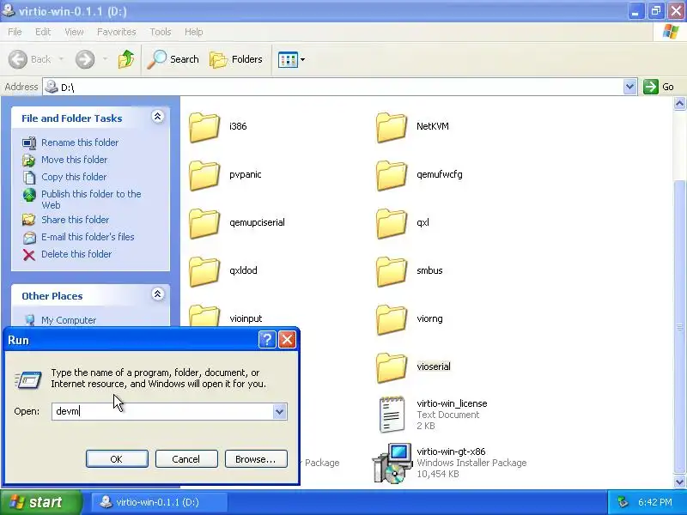687x515 pixels.
Task: Select the virtio-win_license text document icon
Action: pos(392,415)
